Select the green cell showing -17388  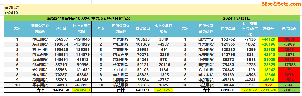(x=289, y=65)
